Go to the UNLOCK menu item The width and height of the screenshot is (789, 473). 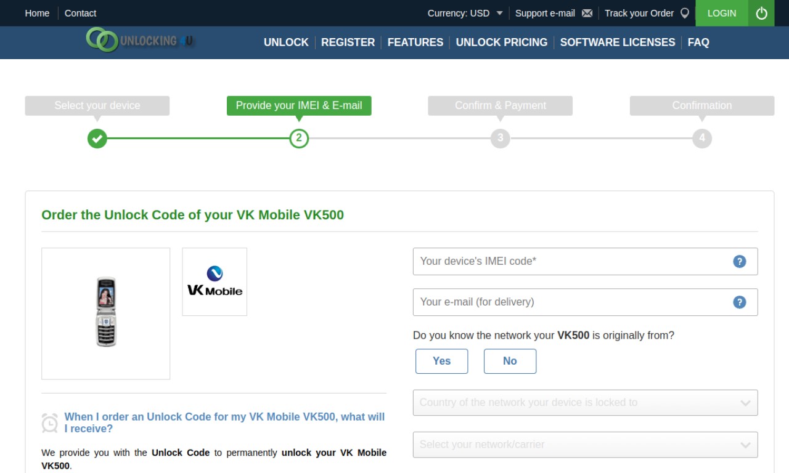286,42
